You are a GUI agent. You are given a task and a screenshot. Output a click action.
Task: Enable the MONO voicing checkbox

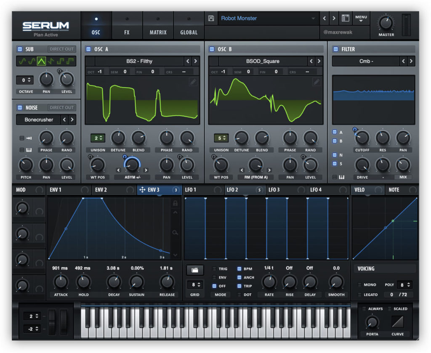(x=360, y=285)
